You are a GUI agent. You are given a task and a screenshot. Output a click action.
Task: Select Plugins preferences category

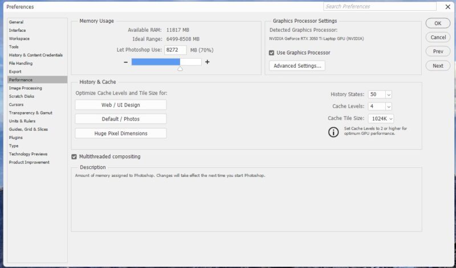click(37, 138)
